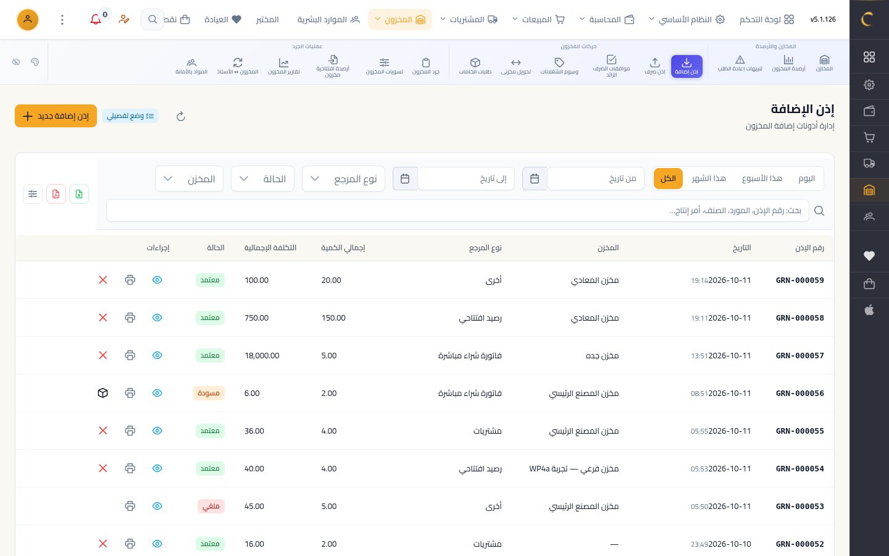Open المختبر lab menu item

267,20
